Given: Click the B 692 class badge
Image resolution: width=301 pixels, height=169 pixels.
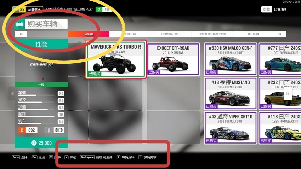Looking at the screenshot, I should (28, 130).
